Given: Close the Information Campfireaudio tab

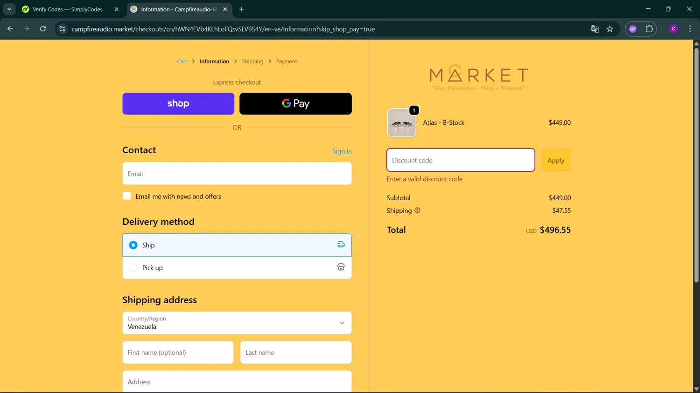Looking at the screenshot, I should pos(225,9).
